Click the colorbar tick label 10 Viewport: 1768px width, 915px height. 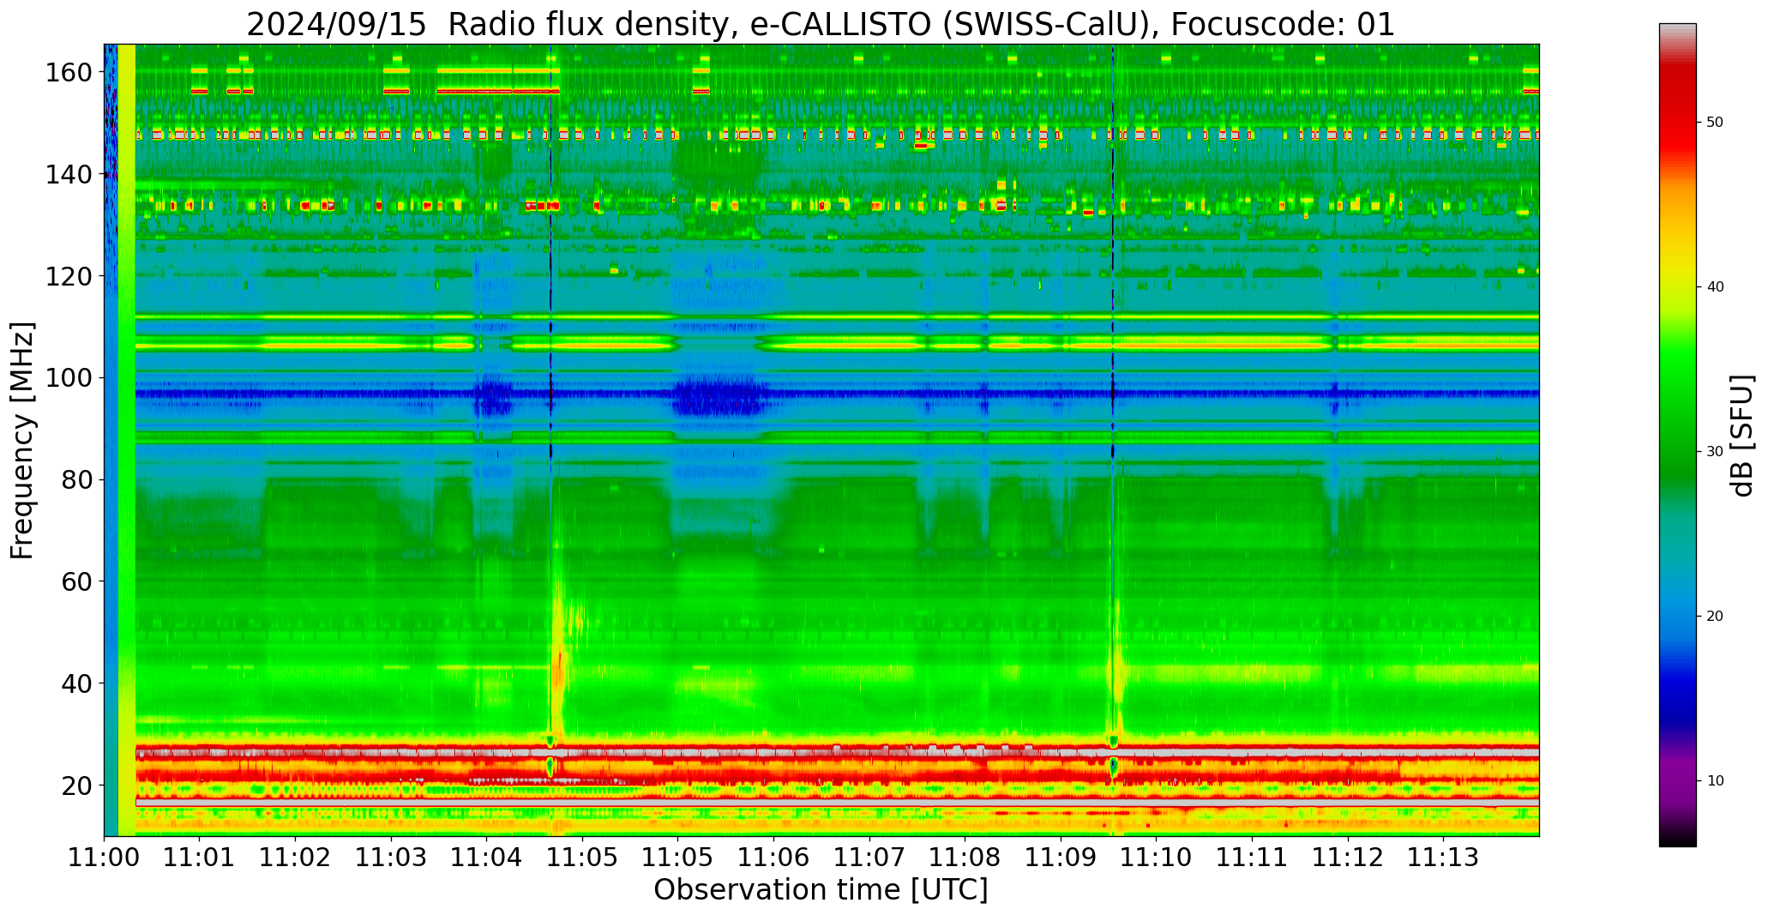1715,781
